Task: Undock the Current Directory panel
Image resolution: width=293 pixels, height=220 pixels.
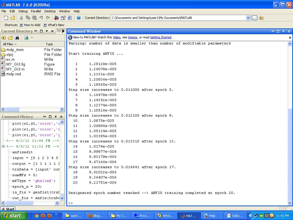Action: (x=47, y=31)
